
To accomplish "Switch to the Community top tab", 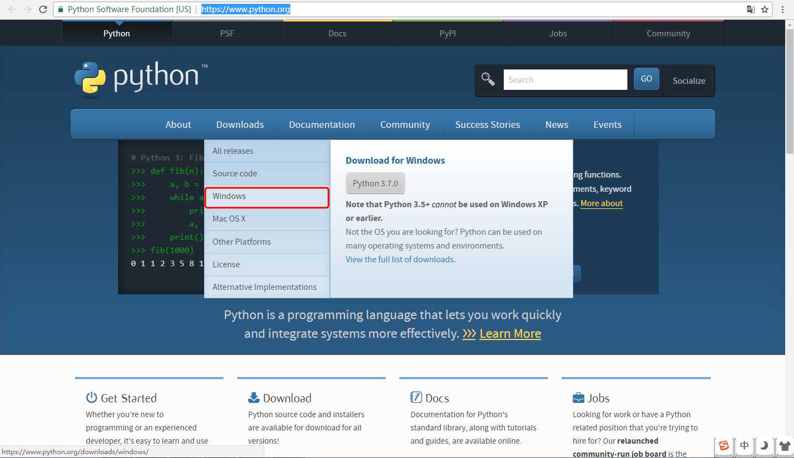I will tap(669, 33).
